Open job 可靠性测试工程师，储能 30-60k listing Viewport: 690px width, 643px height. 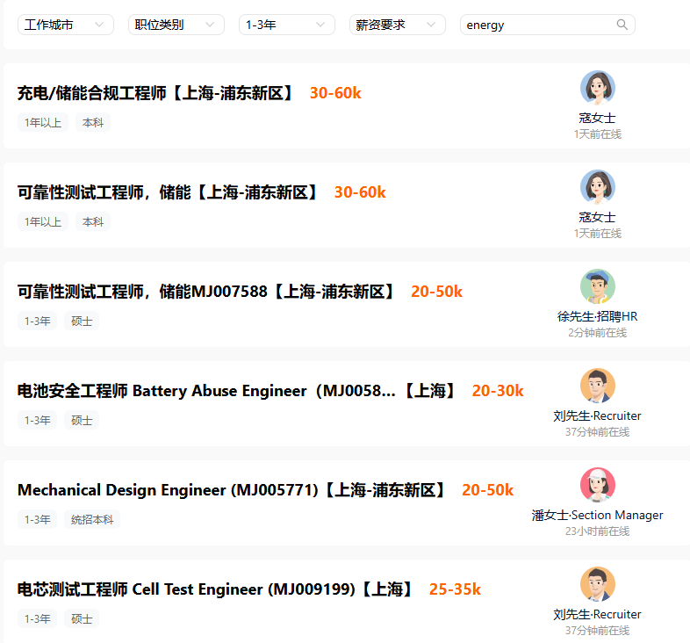[x=168, y=192]
